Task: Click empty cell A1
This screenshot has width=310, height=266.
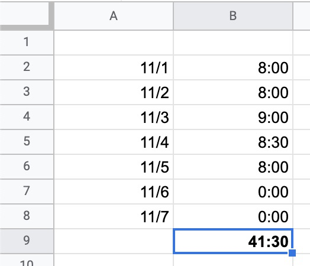Action: (x=114, y=43)
